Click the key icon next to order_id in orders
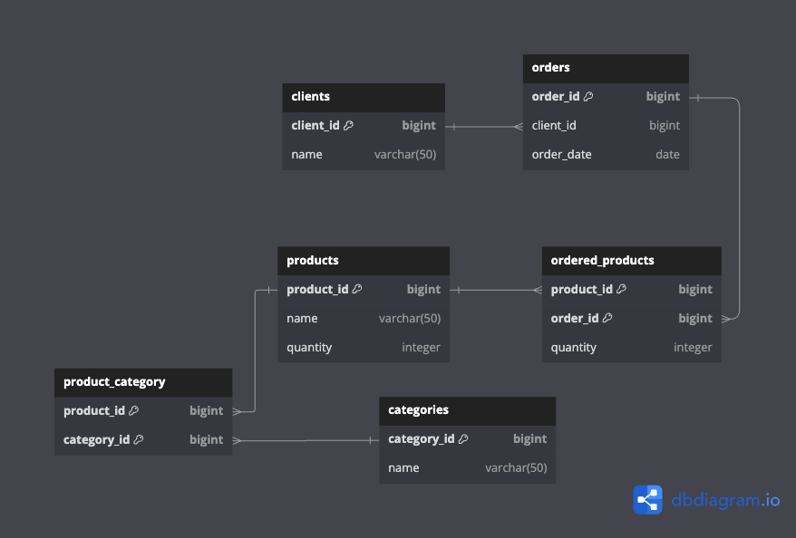This screenshot has height=538, width=796. click(588, 97)
